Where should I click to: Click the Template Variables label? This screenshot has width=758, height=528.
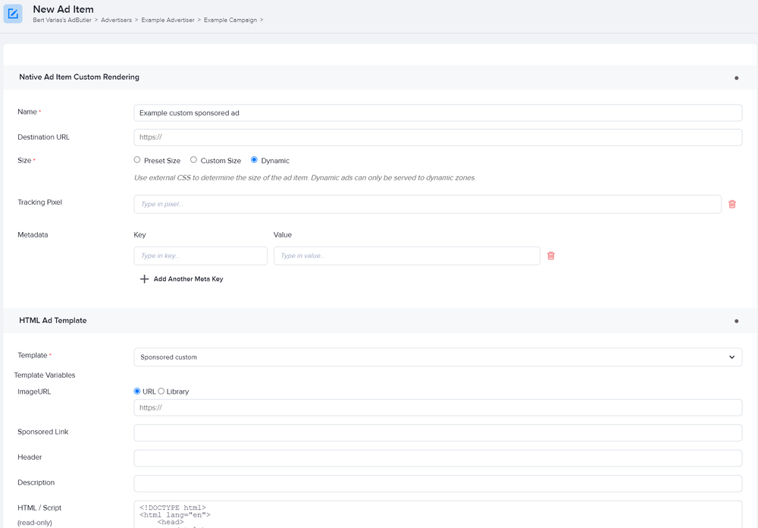click(45, 375)
